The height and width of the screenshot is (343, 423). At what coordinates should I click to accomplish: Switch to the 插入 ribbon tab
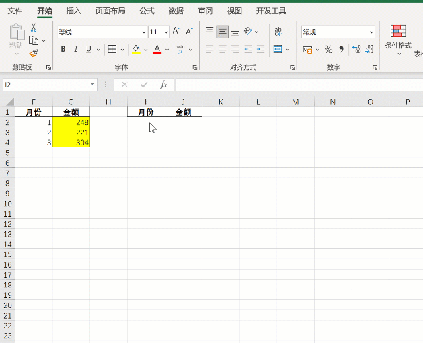(x=74, y=11)
